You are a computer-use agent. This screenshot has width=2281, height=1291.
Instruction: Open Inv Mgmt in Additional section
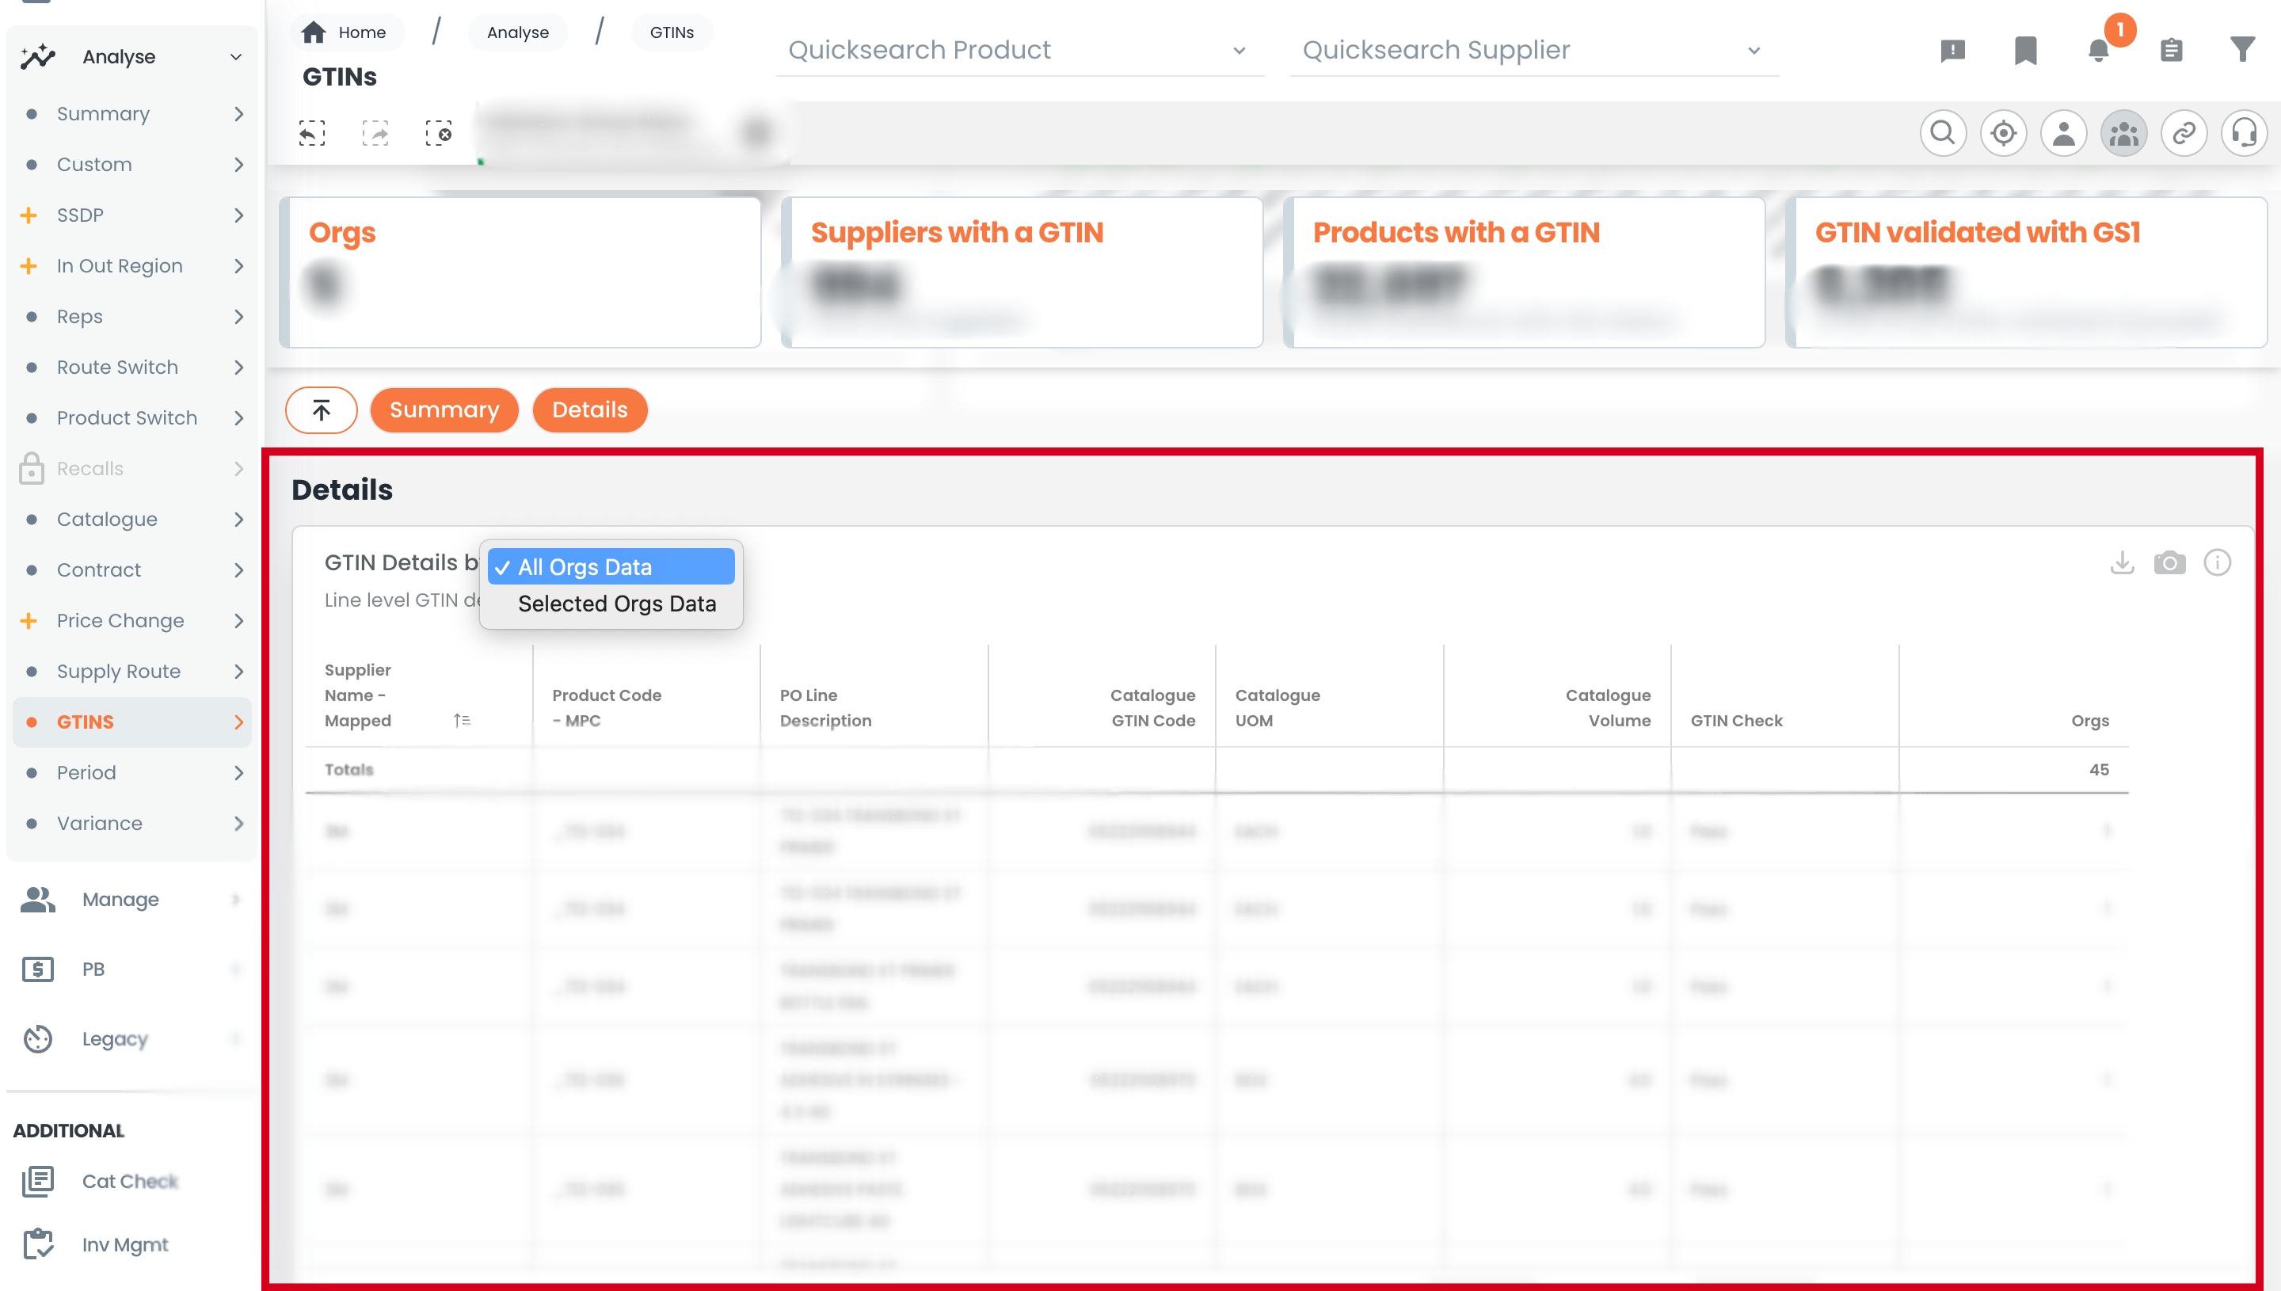(125, 1245)
